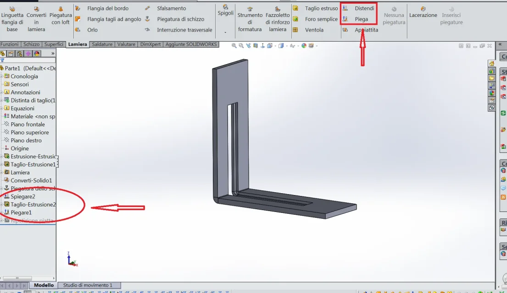507x293 pixels.
Task: Click the Nessuna piegatura command
Action: 394,15
